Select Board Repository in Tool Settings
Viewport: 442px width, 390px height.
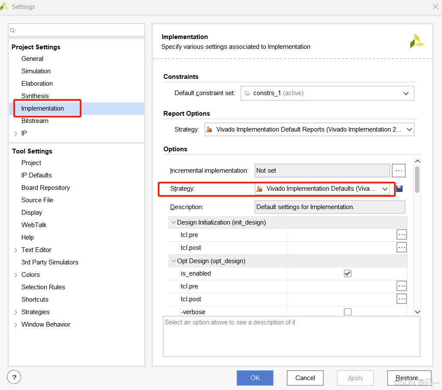coord(46,187)
